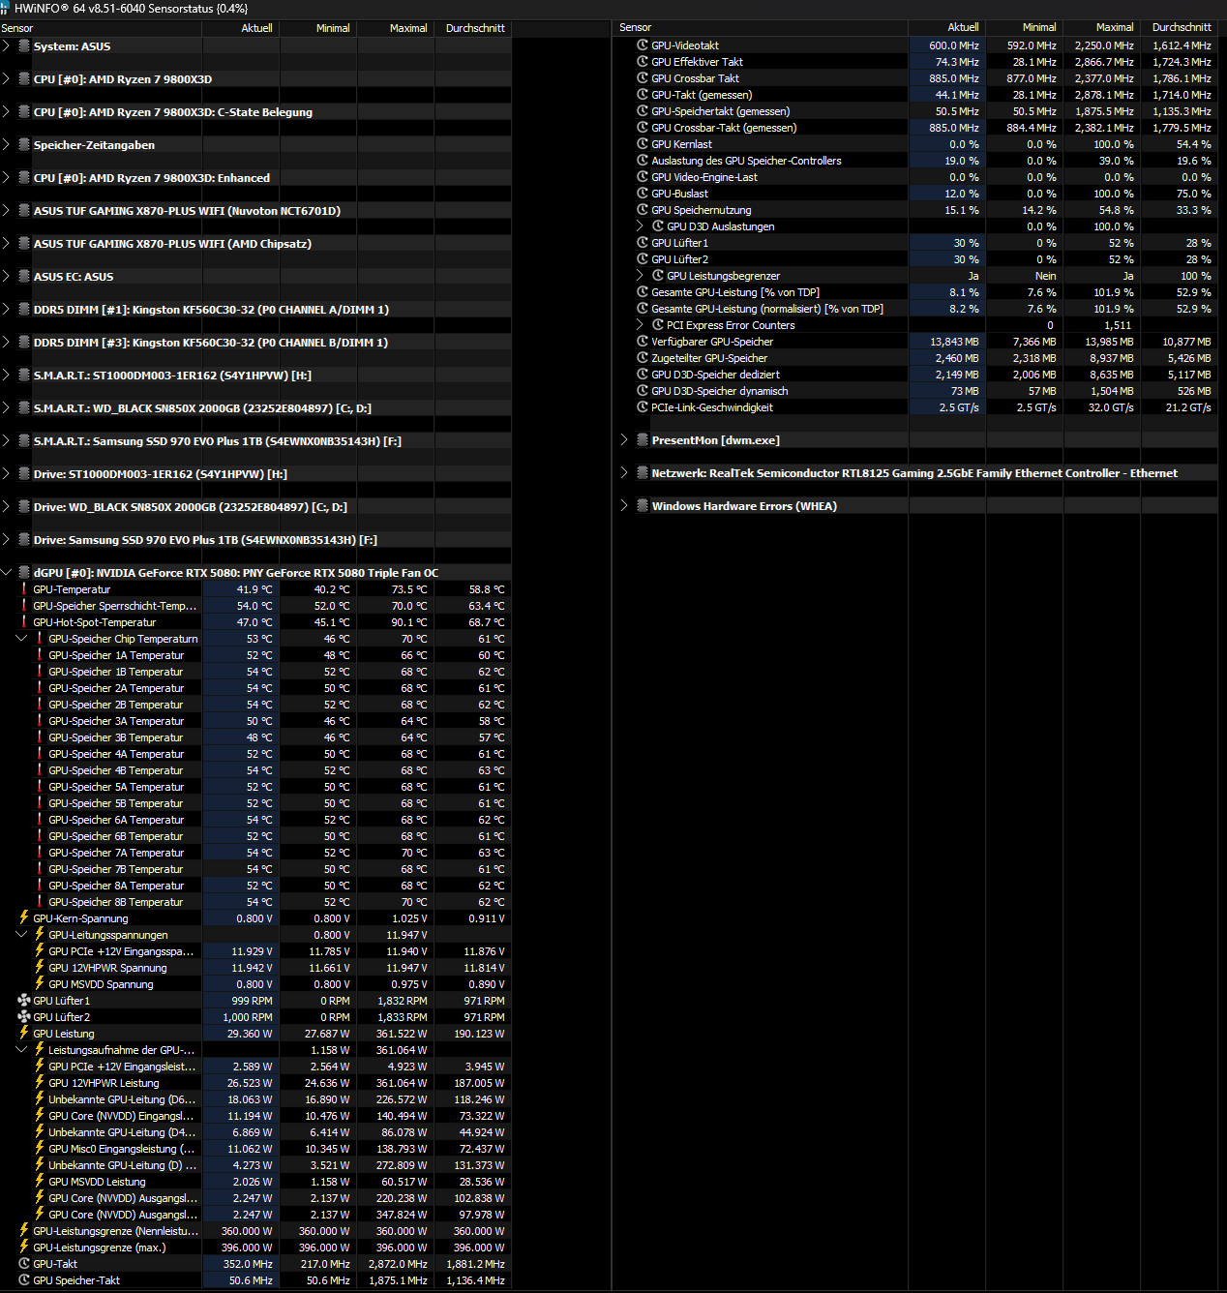Click the right panel Durchschnitt column header

(1180, 27)
